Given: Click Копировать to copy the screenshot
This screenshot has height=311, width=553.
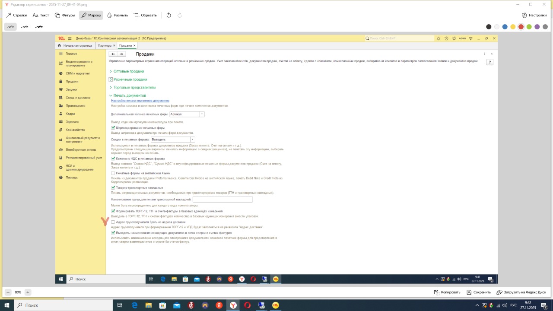Looking at the screenshot, I should click(447, 292).
